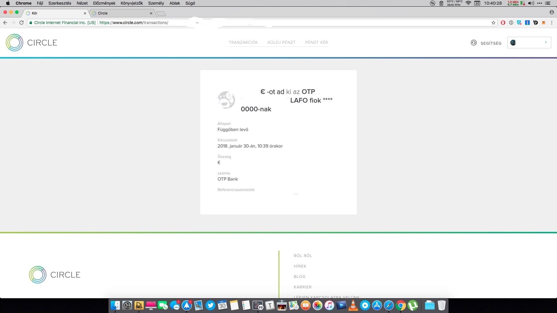This screenshot has width=557, height=313.
Task: Click the black VD extension icon
Action: coord(536,23)
